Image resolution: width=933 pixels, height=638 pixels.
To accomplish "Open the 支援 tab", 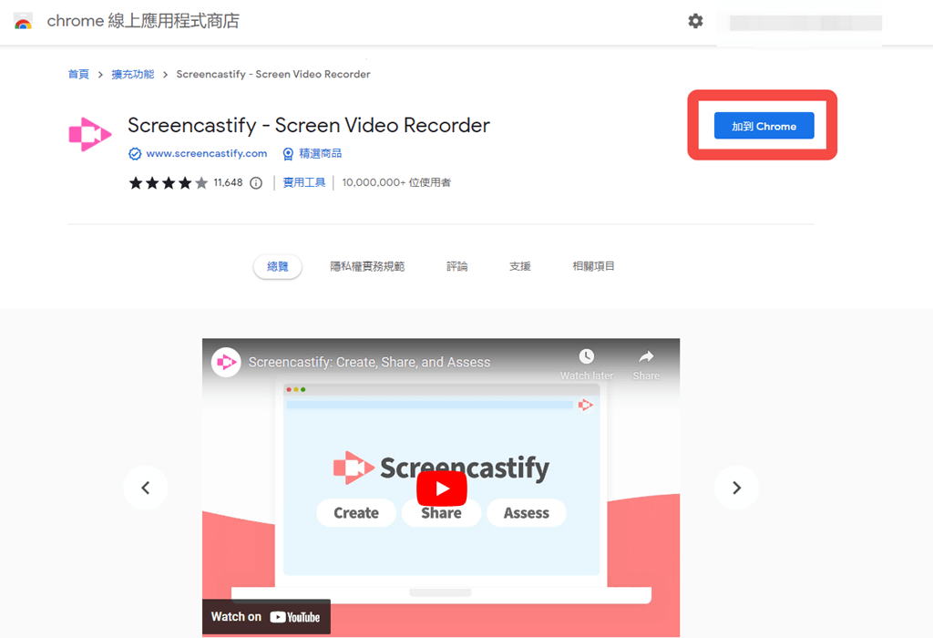I will pyautogui.click(x=520, y=267).
